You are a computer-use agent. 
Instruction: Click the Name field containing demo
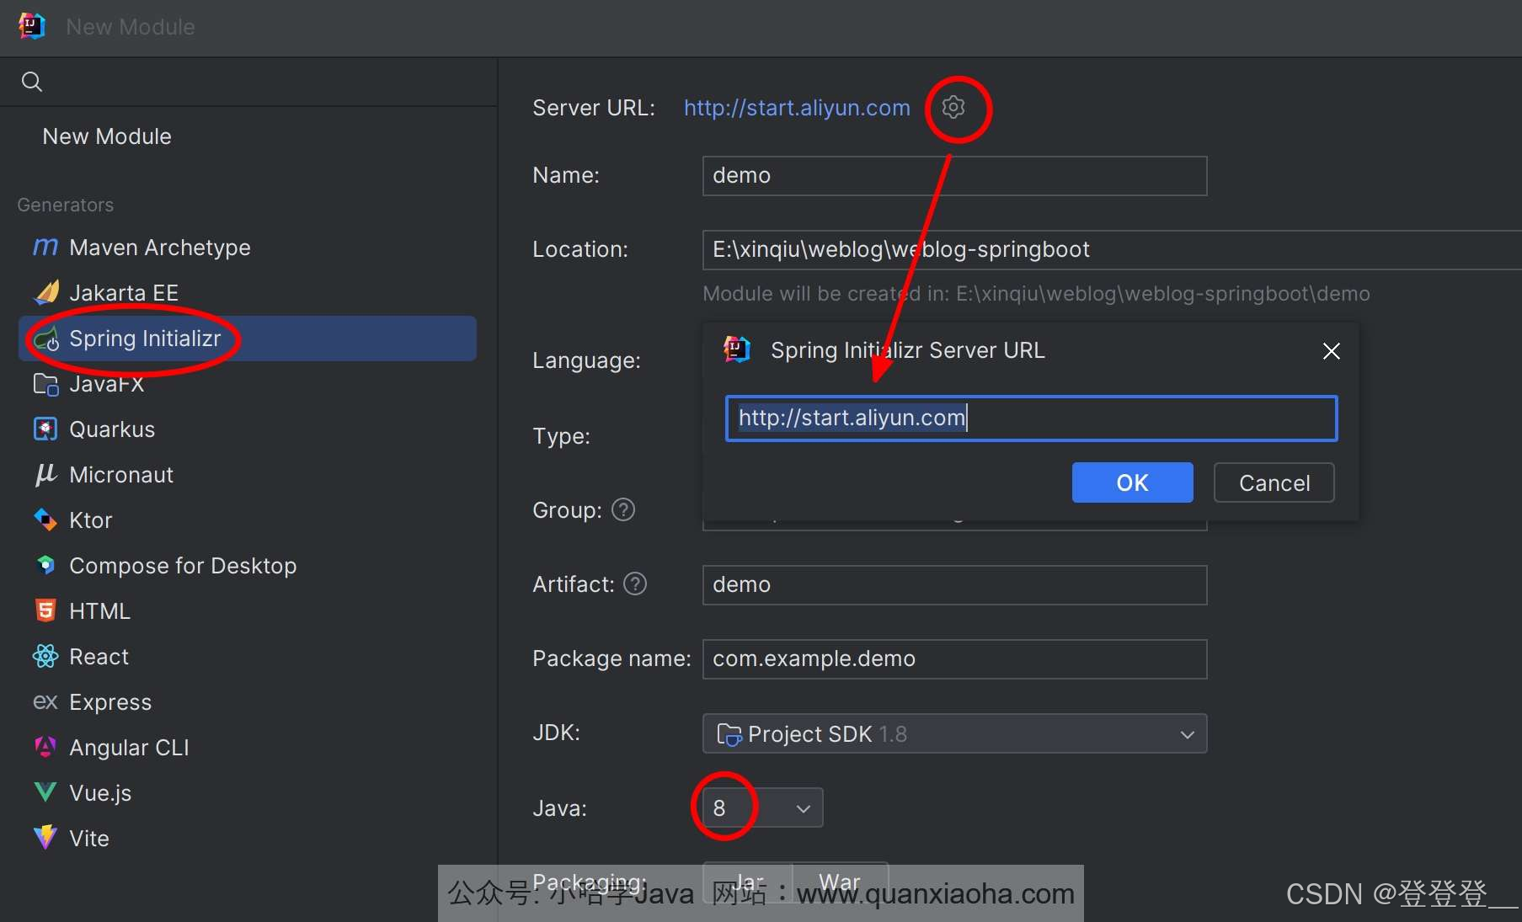pyautogui.click(x=954, y=176)
